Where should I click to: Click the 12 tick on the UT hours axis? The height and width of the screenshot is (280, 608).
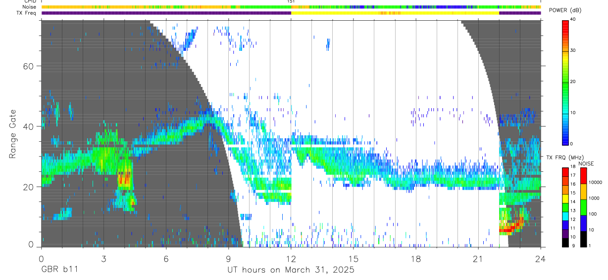[291, 258]
